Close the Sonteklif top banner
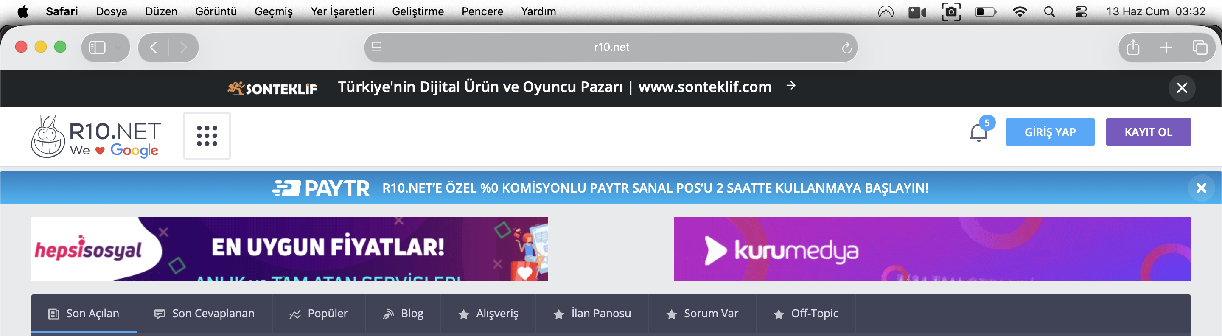The height and width of the screenshot is (336, 1222). tap(1182, 88)
